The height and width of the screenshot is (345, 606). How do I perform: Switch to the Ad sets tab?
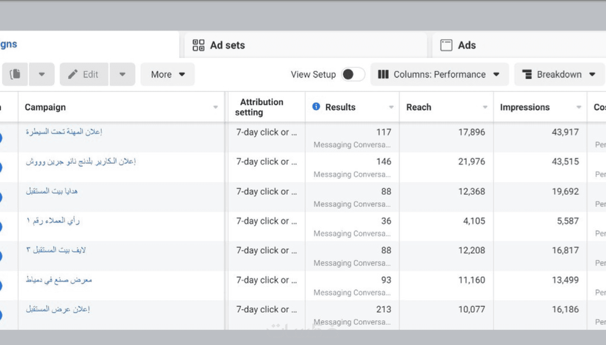227,45
